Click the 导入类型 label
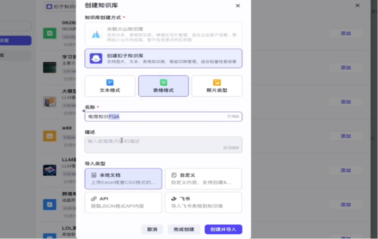378x239 pixels. (95, 164)
